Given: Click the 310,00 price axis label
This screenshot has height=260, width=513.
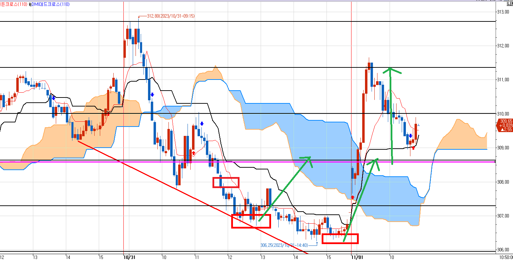Looking at the screenshot, I should (503, 114).
